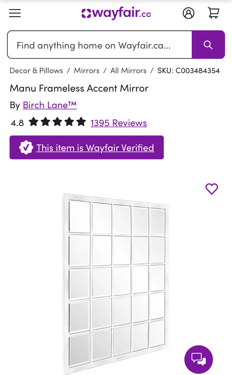Click the 4.8 rating score
Viewport: 232px width, 375px height.
pyautogui.click(x=17, y=122)
